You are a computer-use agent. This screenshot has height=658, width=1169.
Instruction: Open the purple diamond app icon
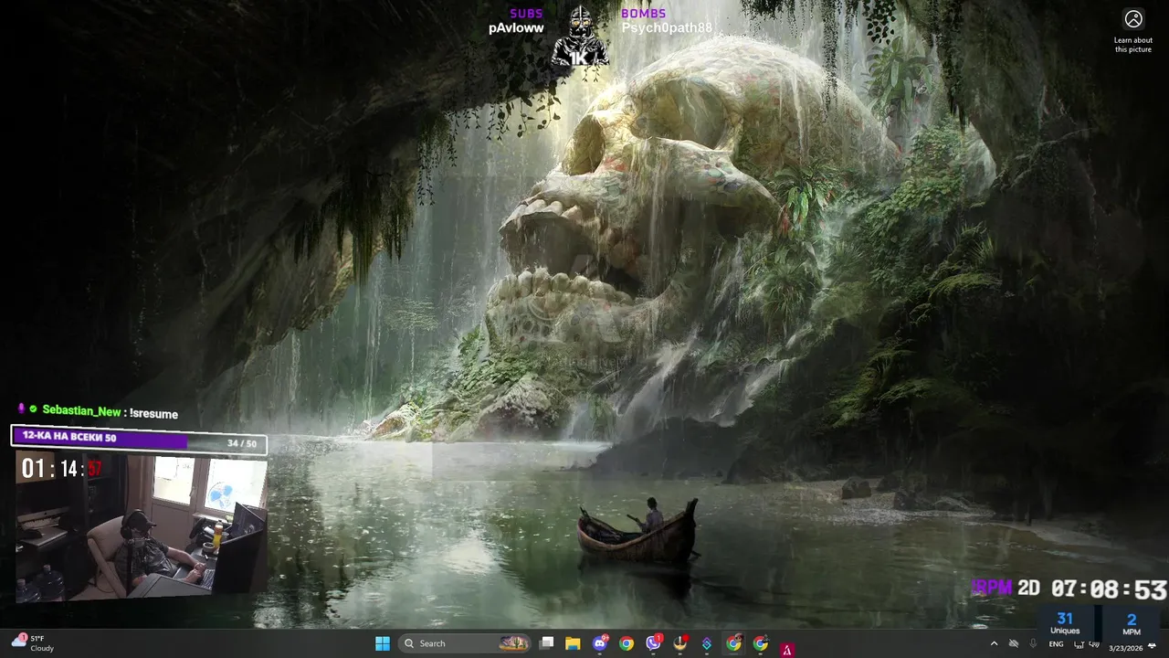coord(707,643)
